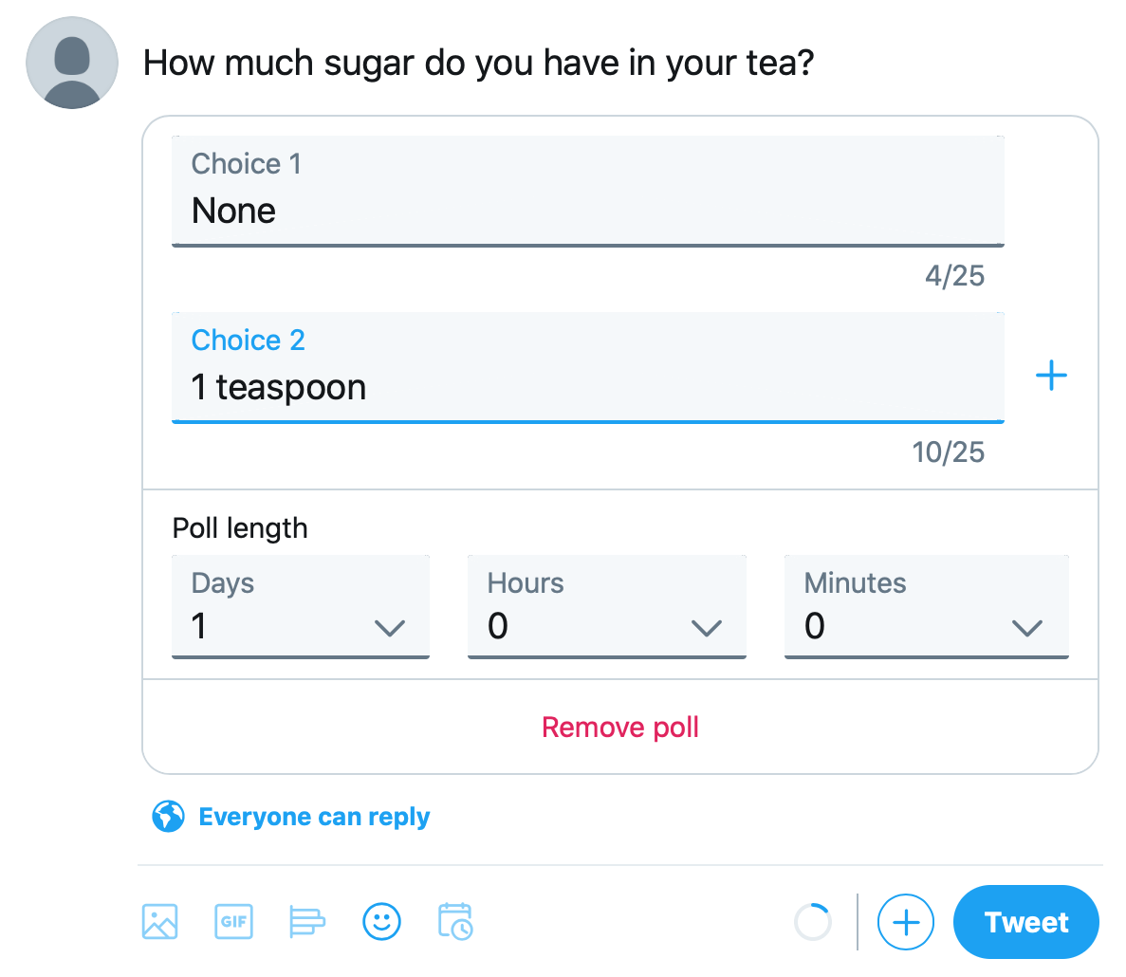
Task: Click Remove poll
Action: pos(619,728)
